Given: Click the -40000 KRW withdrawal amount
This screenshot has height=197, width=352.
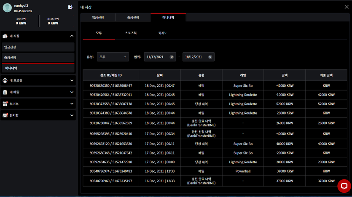Looking at the screenshot, I should [285, 134].
